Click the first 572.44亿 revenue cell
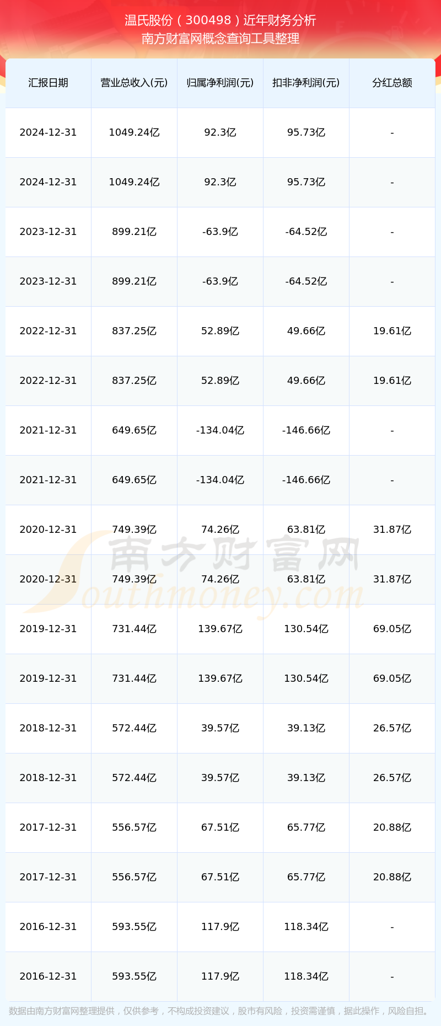Image resolution: width=441 pixels, height=1026 pixels. point(134,728)
